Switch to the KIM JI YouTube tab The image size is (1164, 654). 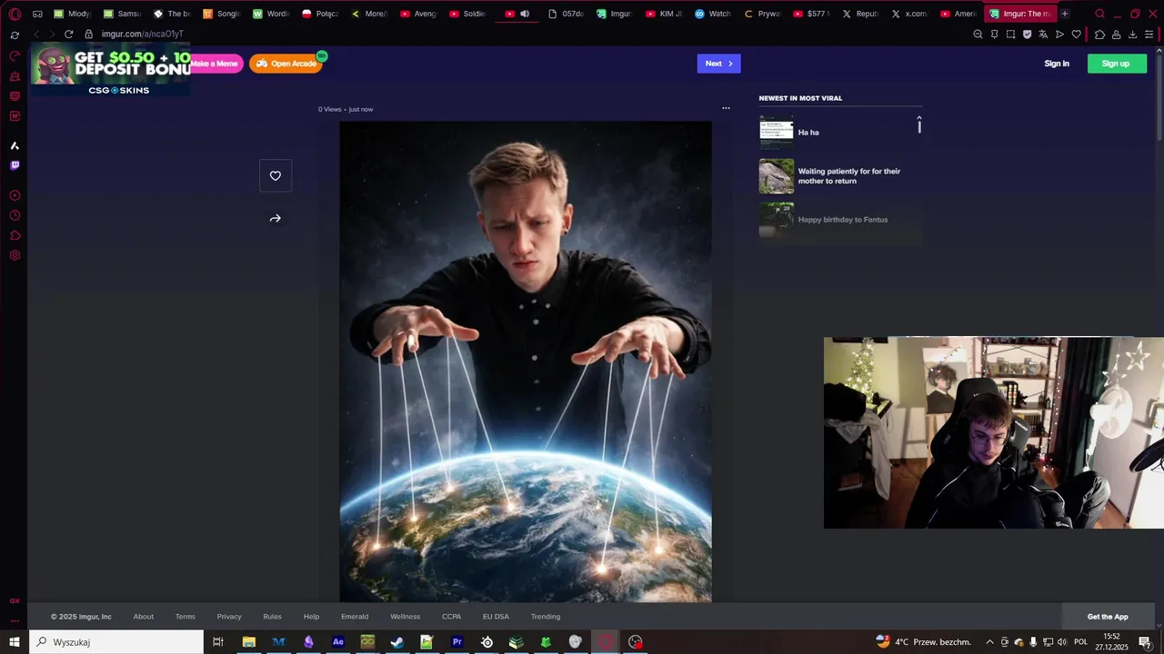coord(663,14)
